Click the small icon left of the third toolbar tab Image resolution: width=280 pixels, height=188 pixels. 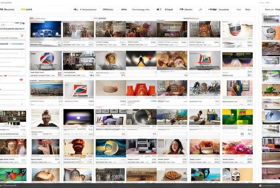[76, 10]
